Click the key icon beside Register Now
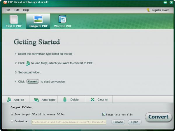 (148, 10)
